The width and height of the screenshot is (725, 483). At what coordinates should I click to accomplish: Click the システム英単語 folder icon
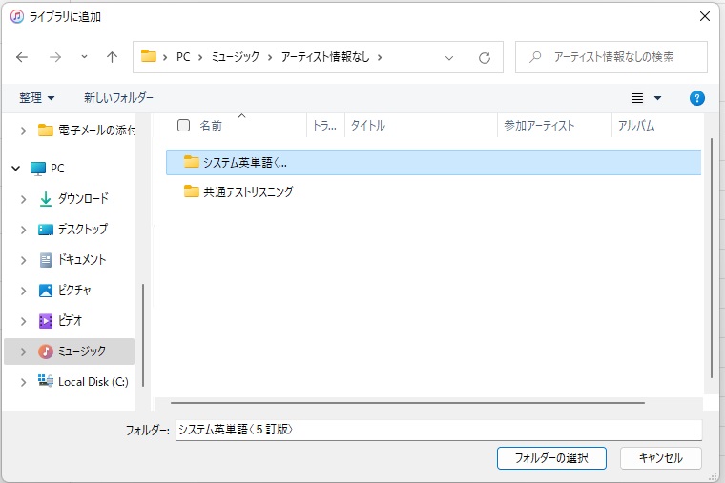(x=192, y=162)
